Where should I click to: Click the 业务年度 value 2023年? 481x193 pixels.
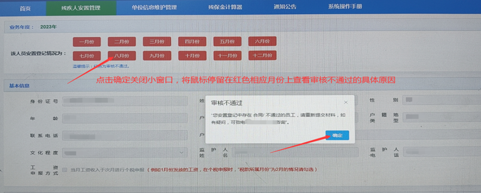tap(49, 27)
